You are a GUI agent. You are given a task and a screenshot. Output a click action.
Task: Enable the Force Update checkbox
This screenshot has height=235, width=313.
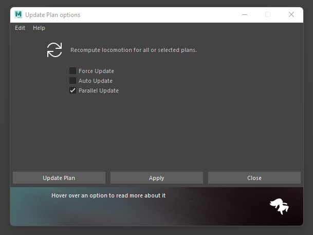click(73, 71)
